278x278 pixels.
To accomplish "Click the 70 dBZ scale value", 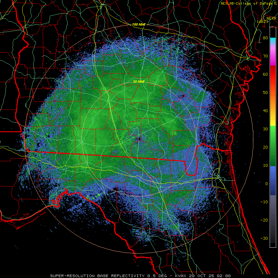I will [265, 56].
